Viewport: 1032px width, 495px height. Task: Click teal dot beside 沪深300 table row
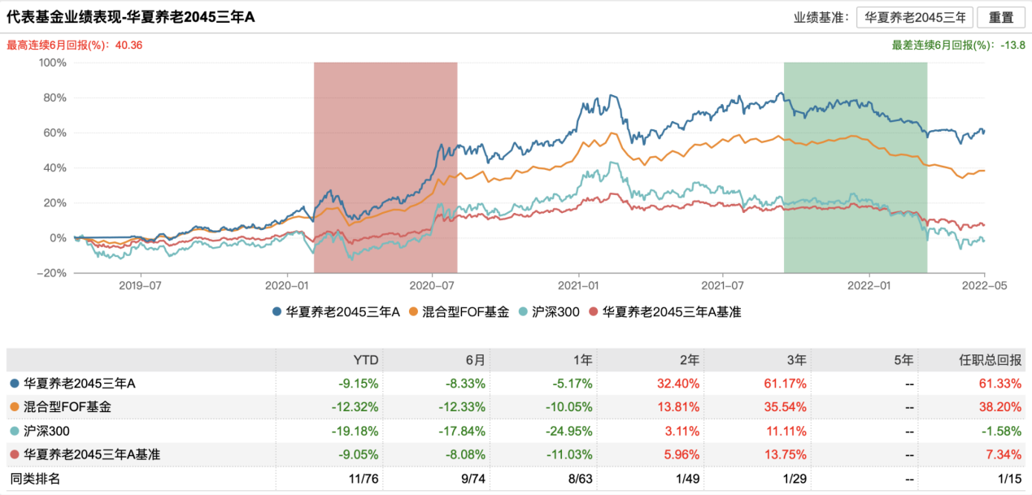click(14, 431)
